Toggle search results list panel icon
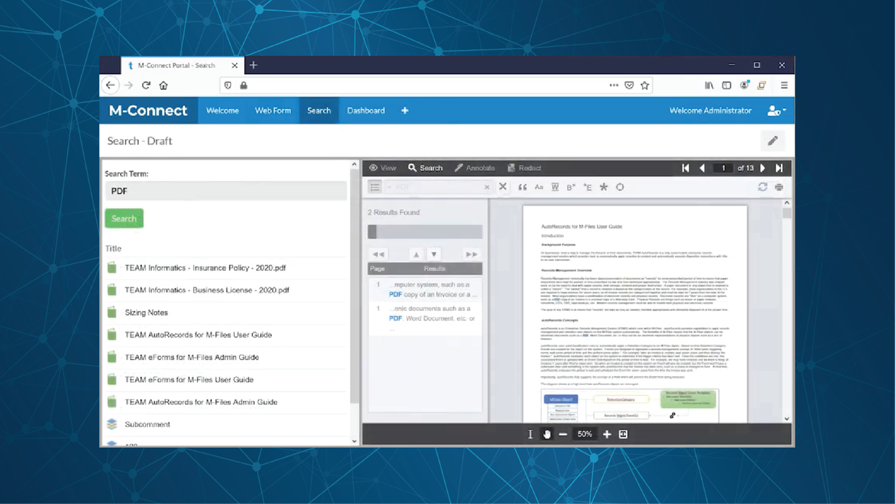895x504 pixels. tap(374, 187)
